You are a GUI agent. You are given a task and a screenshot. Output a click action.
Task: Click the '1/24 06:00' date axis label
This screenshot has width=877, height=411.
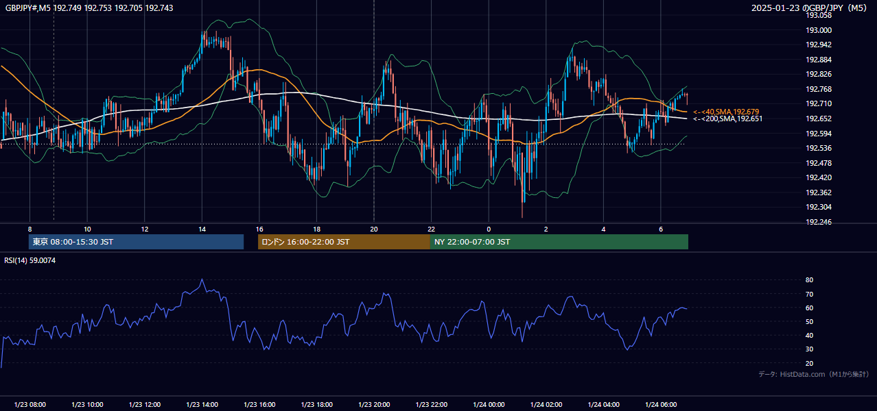661,405
